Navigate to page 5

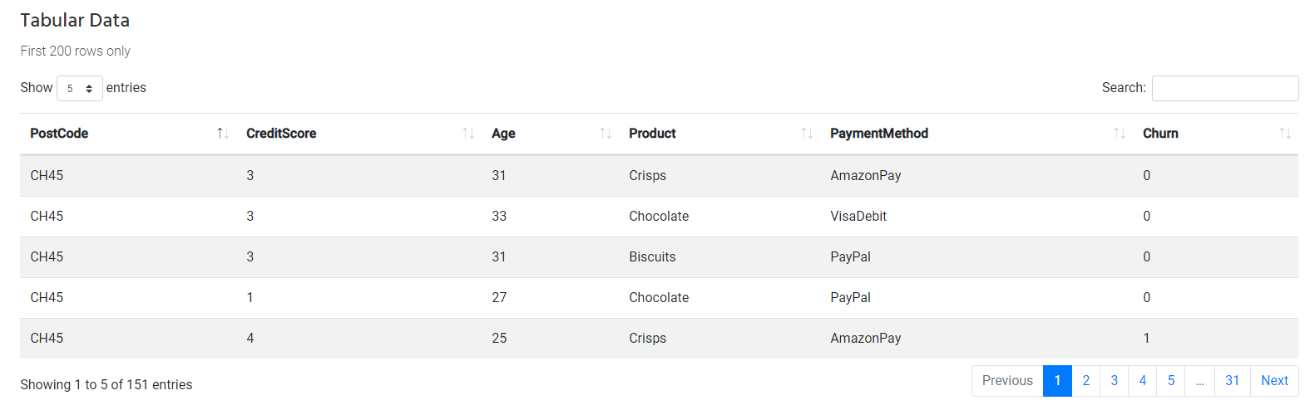click(x=1170, y=381)
